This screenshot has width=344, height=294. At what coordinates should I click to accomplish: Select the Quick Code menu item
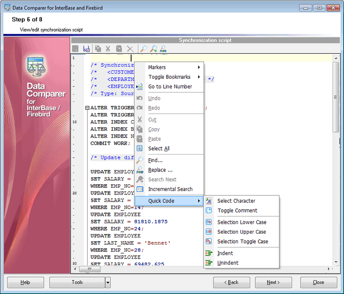tap(169, 201)
